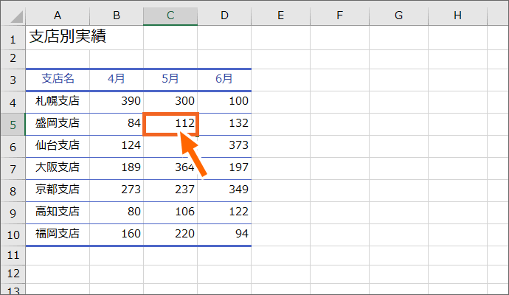
Task: Select the 高知支店 cell
Action: (58, 212)
